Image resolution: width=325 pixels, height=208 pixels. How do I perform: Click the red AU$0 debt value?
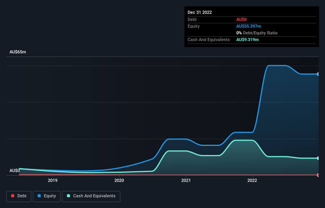(241, 19)
